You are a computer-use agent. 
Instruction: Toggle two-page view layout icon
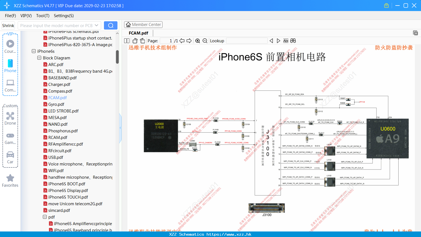click(x=127, y=41)
